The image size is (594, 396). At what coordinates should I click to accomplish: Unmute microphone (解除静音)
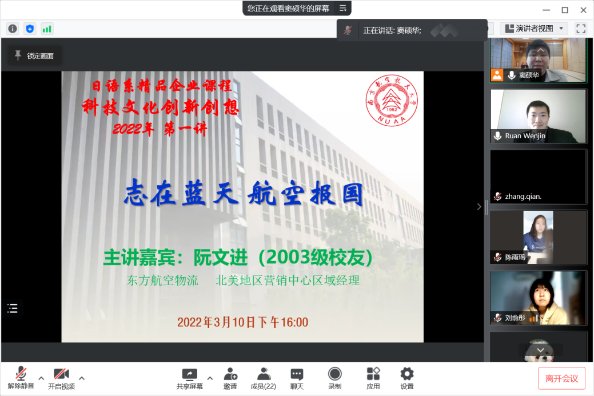(21, 378)
